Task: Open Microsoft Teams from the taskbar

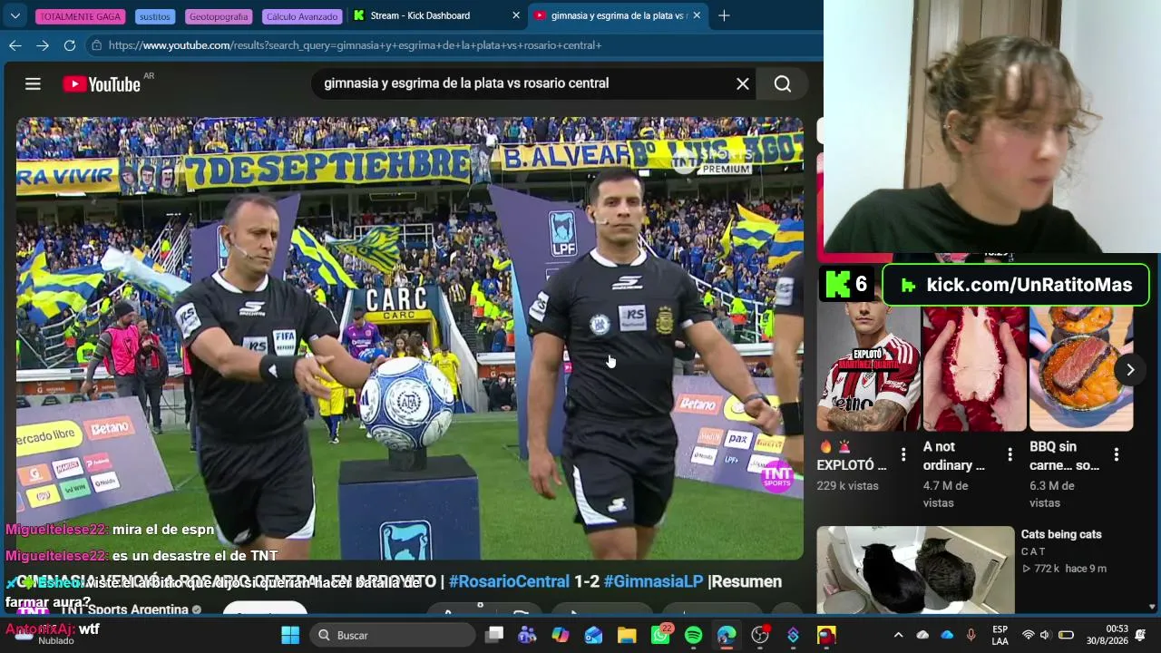Action: (x=527, y=635)
